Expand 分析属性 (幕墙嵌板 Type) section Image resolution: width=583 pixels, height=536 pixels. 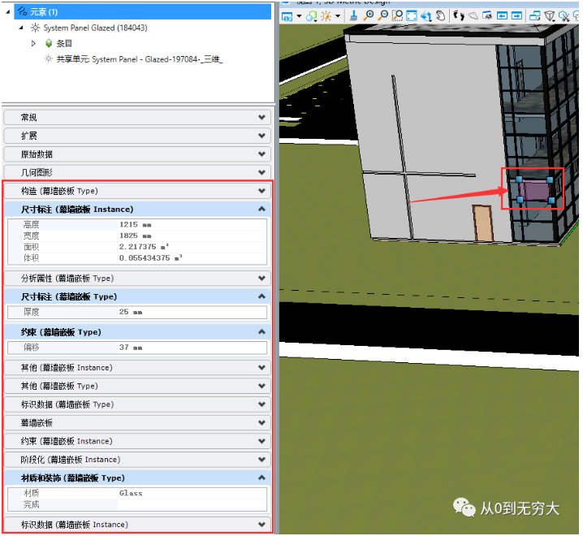coord(137,279)
